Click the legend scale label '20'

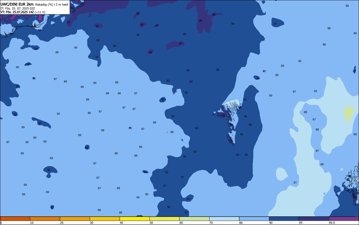point(62,223)
